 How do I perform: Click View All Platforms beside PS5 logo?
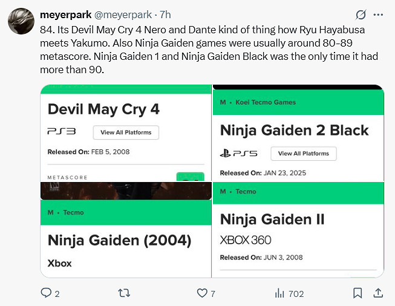(x=303, y=154)
